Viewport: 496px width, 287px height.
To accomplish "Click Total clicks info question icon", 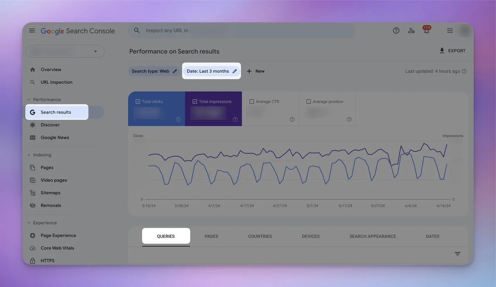I will [178, 119].
